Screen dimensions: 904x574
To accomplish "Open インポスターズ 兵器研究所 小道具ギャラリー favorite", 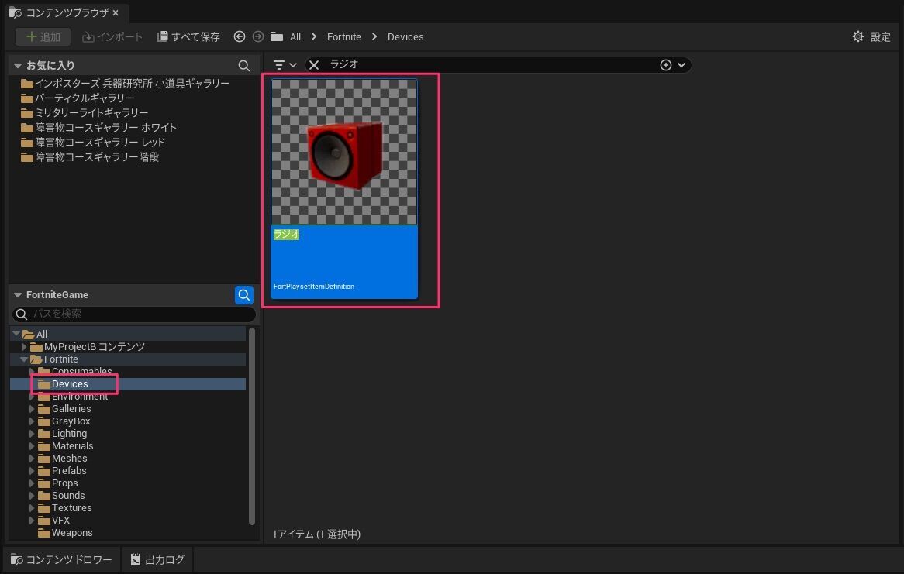I will (x=126, y=84).
